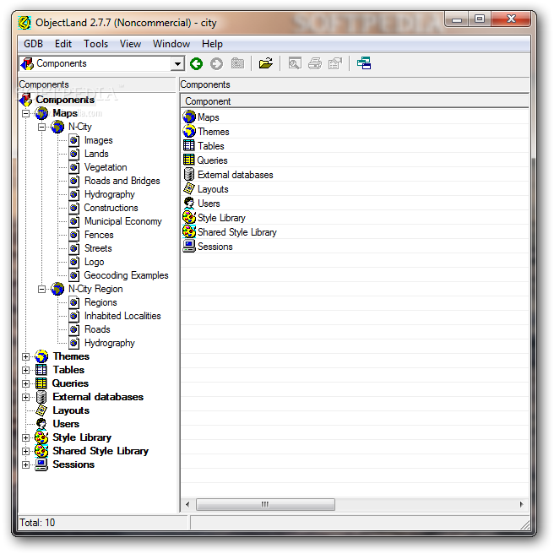Screen dimensions: 554x554
Task: Click the Logo layer icon in tree
Action: coord(73,262)
